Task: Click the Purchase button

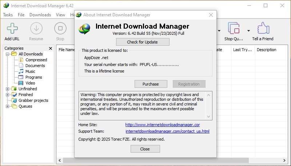Action: pyautogui.click(x=151, y=84)
